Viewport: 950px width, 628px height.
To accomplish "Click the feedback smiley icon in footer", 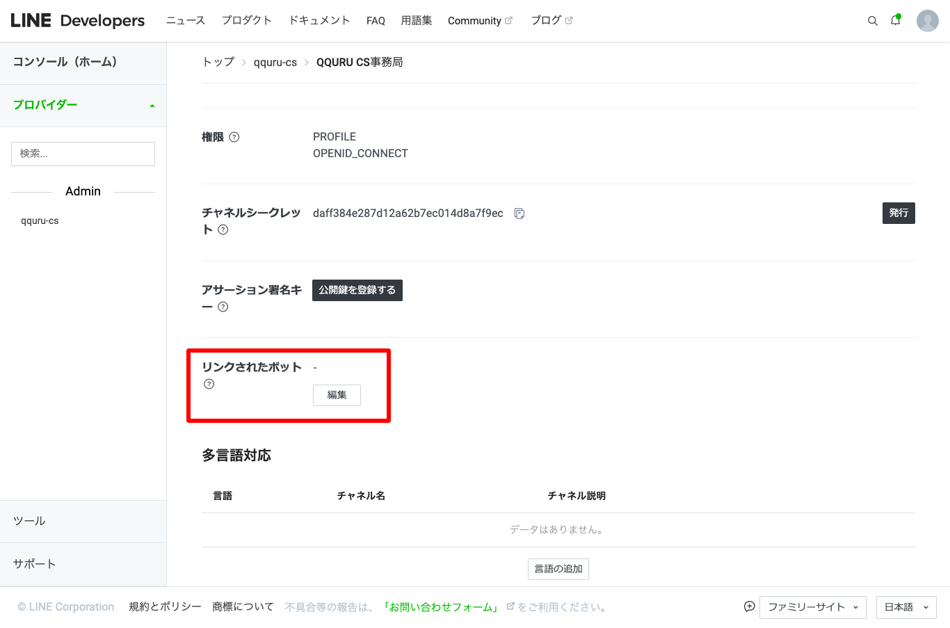I will click(749, 606).
